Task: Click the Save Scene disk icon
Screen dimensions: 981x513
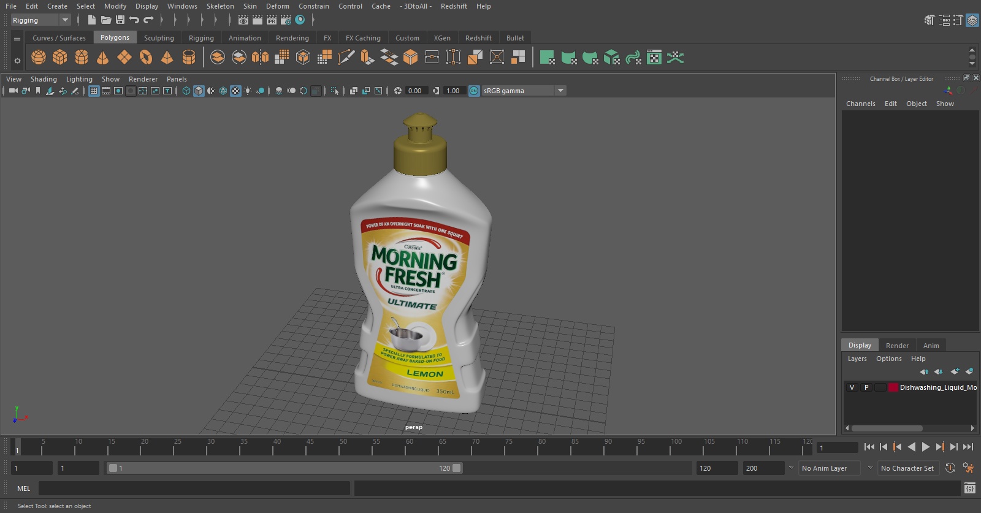Action: click(x=120, y=20)
